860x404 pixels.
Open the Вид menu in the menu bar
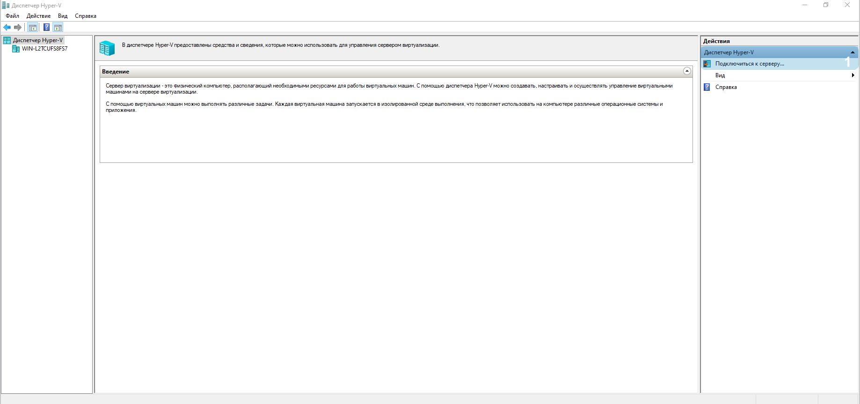pos(63,16)
